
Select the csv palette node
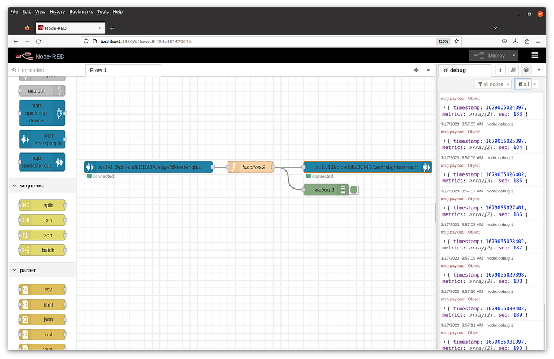point(42,290)
